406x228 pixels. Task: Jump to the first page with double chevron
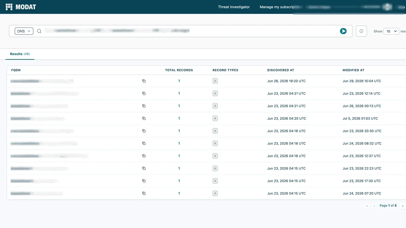[367, 206]
